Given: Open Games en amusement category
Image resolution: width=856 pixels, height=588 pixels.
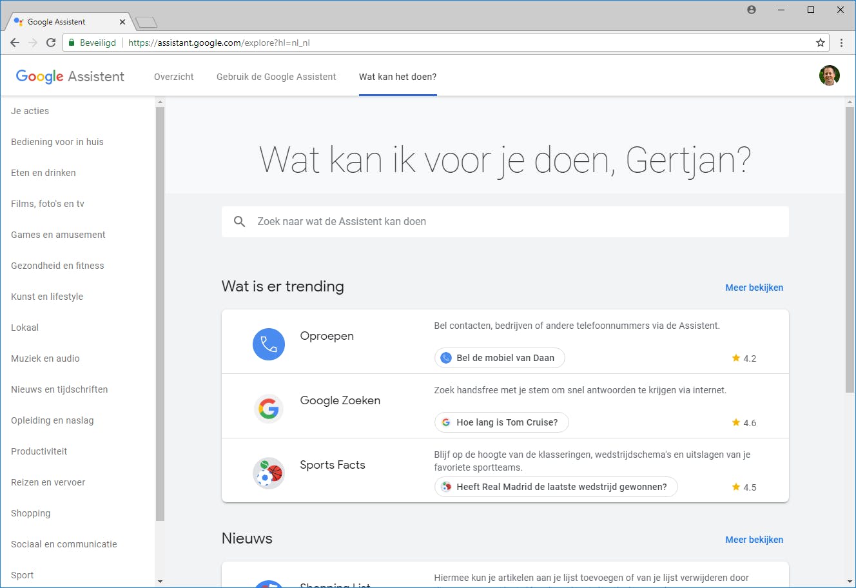Looking at the screenshot, I should (59, 235).
